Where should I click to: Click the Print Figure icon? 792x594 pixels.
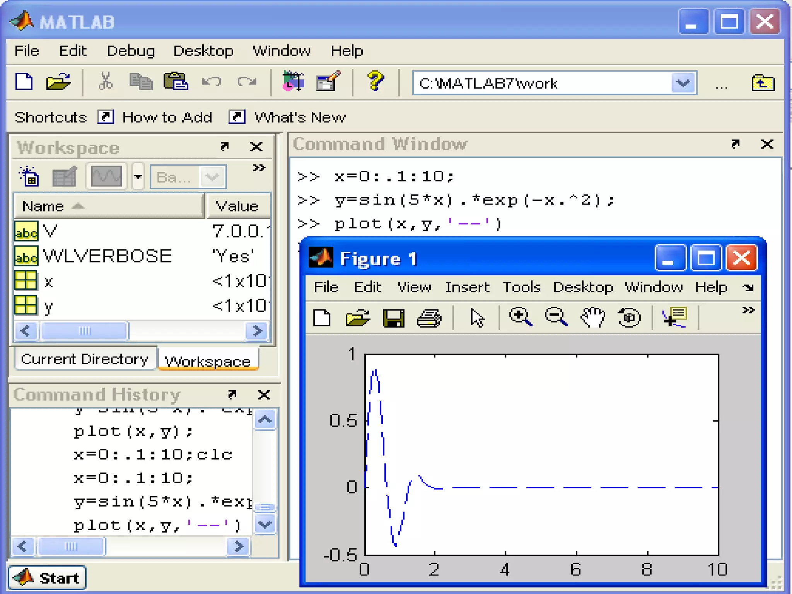click(x=429, y=318)
